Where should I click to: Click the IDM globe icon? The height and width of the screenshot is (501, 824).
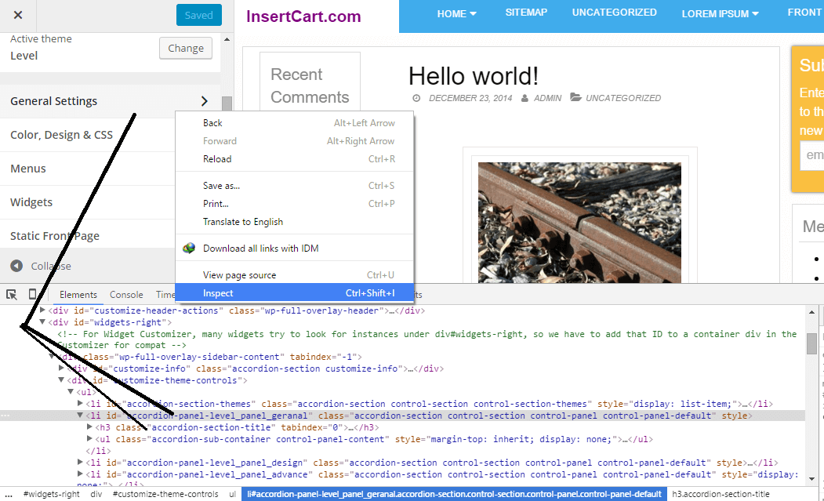point(189,248)
